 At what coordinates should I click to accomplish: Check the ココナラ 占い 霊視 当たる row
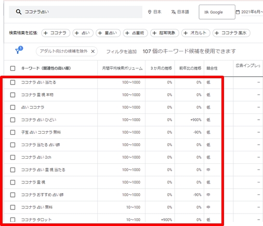click(12, 169)
